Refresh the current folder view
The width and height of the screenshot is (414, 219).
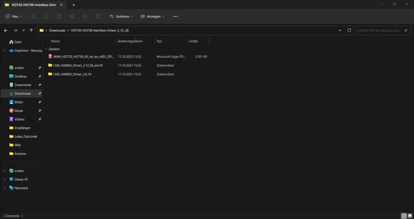(349, 30)
